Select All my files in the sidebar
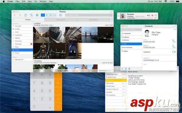182x113 pixels. coord(22,26)
